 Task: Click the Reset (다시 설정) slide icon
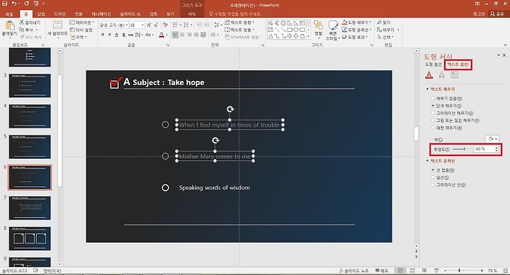click(72, 30)
